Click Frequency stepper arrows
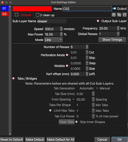 point(118,28)
